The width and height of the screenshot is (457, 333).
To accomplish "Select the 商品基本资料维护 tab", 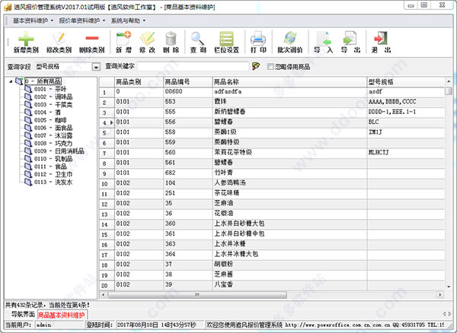I will (x=62, y=315).
